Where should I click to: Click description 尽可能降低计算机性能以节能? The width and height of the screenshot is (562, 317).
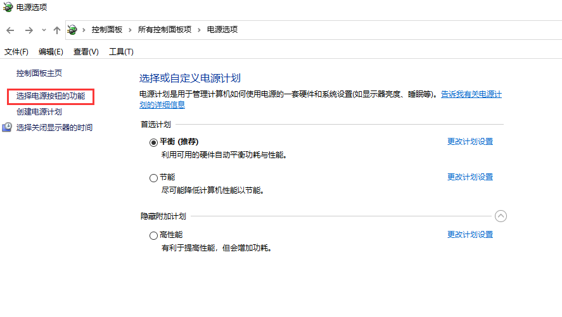(x=213, y=190)
